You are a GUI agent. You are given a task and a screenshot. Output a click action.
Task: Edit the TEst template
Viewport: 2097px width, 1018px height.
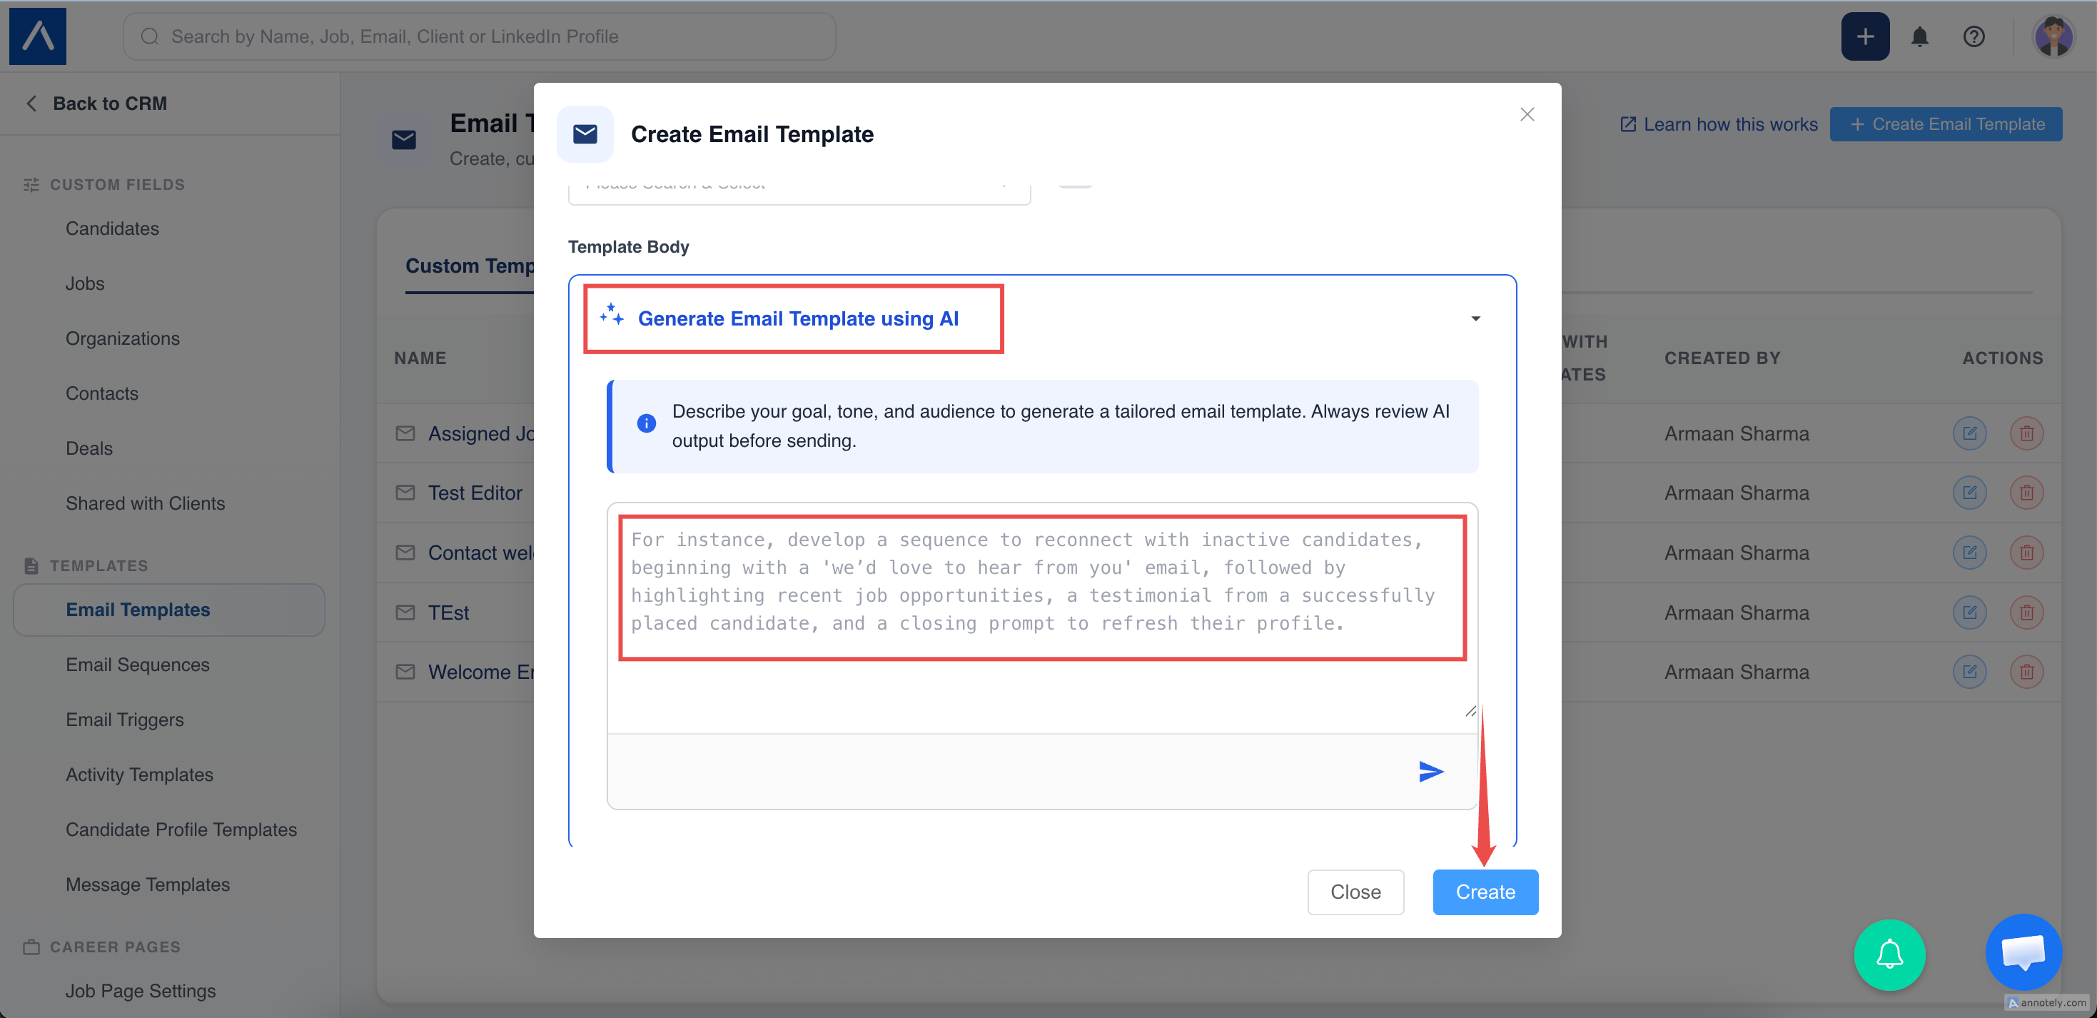click(x=1969, y=613)
